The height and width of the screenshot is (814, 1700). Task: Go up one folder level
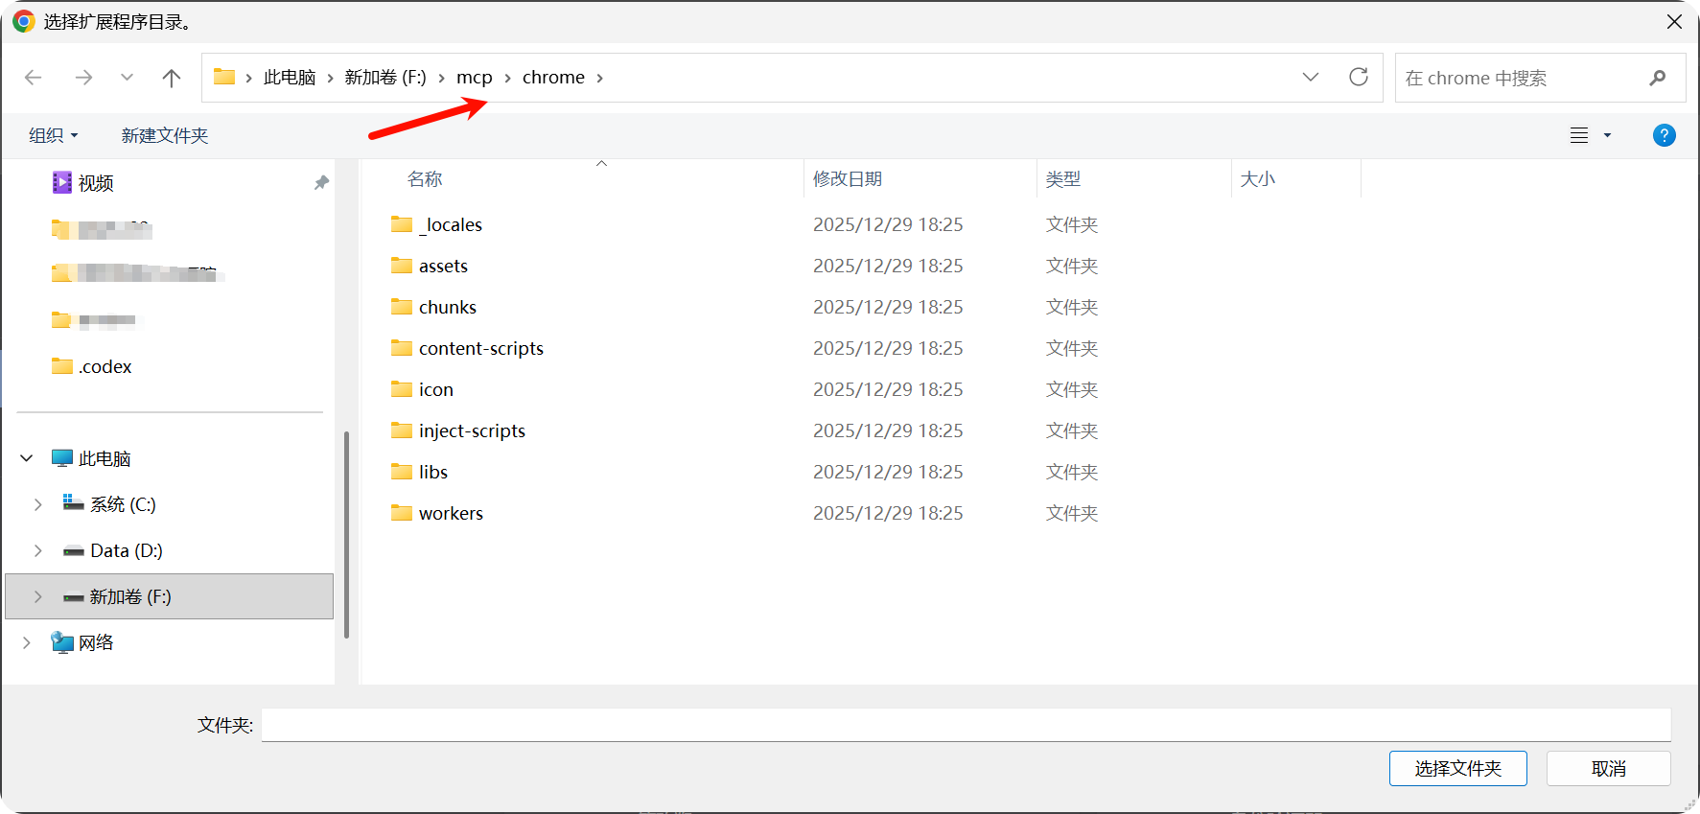pyautogui.click(x=172, y=78)
